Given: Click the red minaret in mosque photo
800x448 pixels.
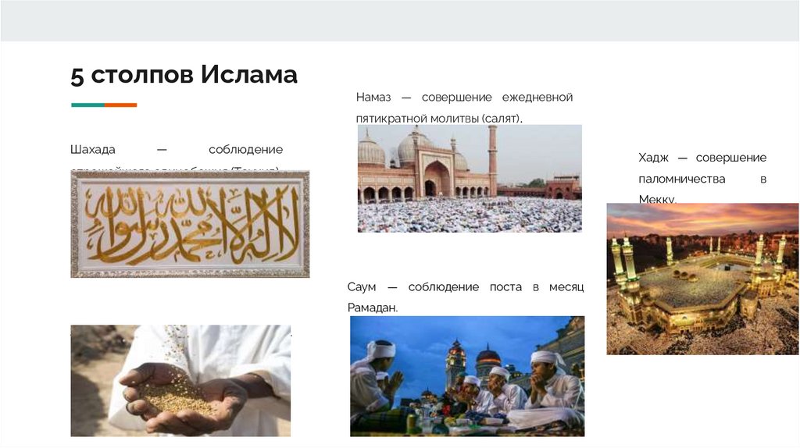Looking at the screenshot, I should [492, 161].
